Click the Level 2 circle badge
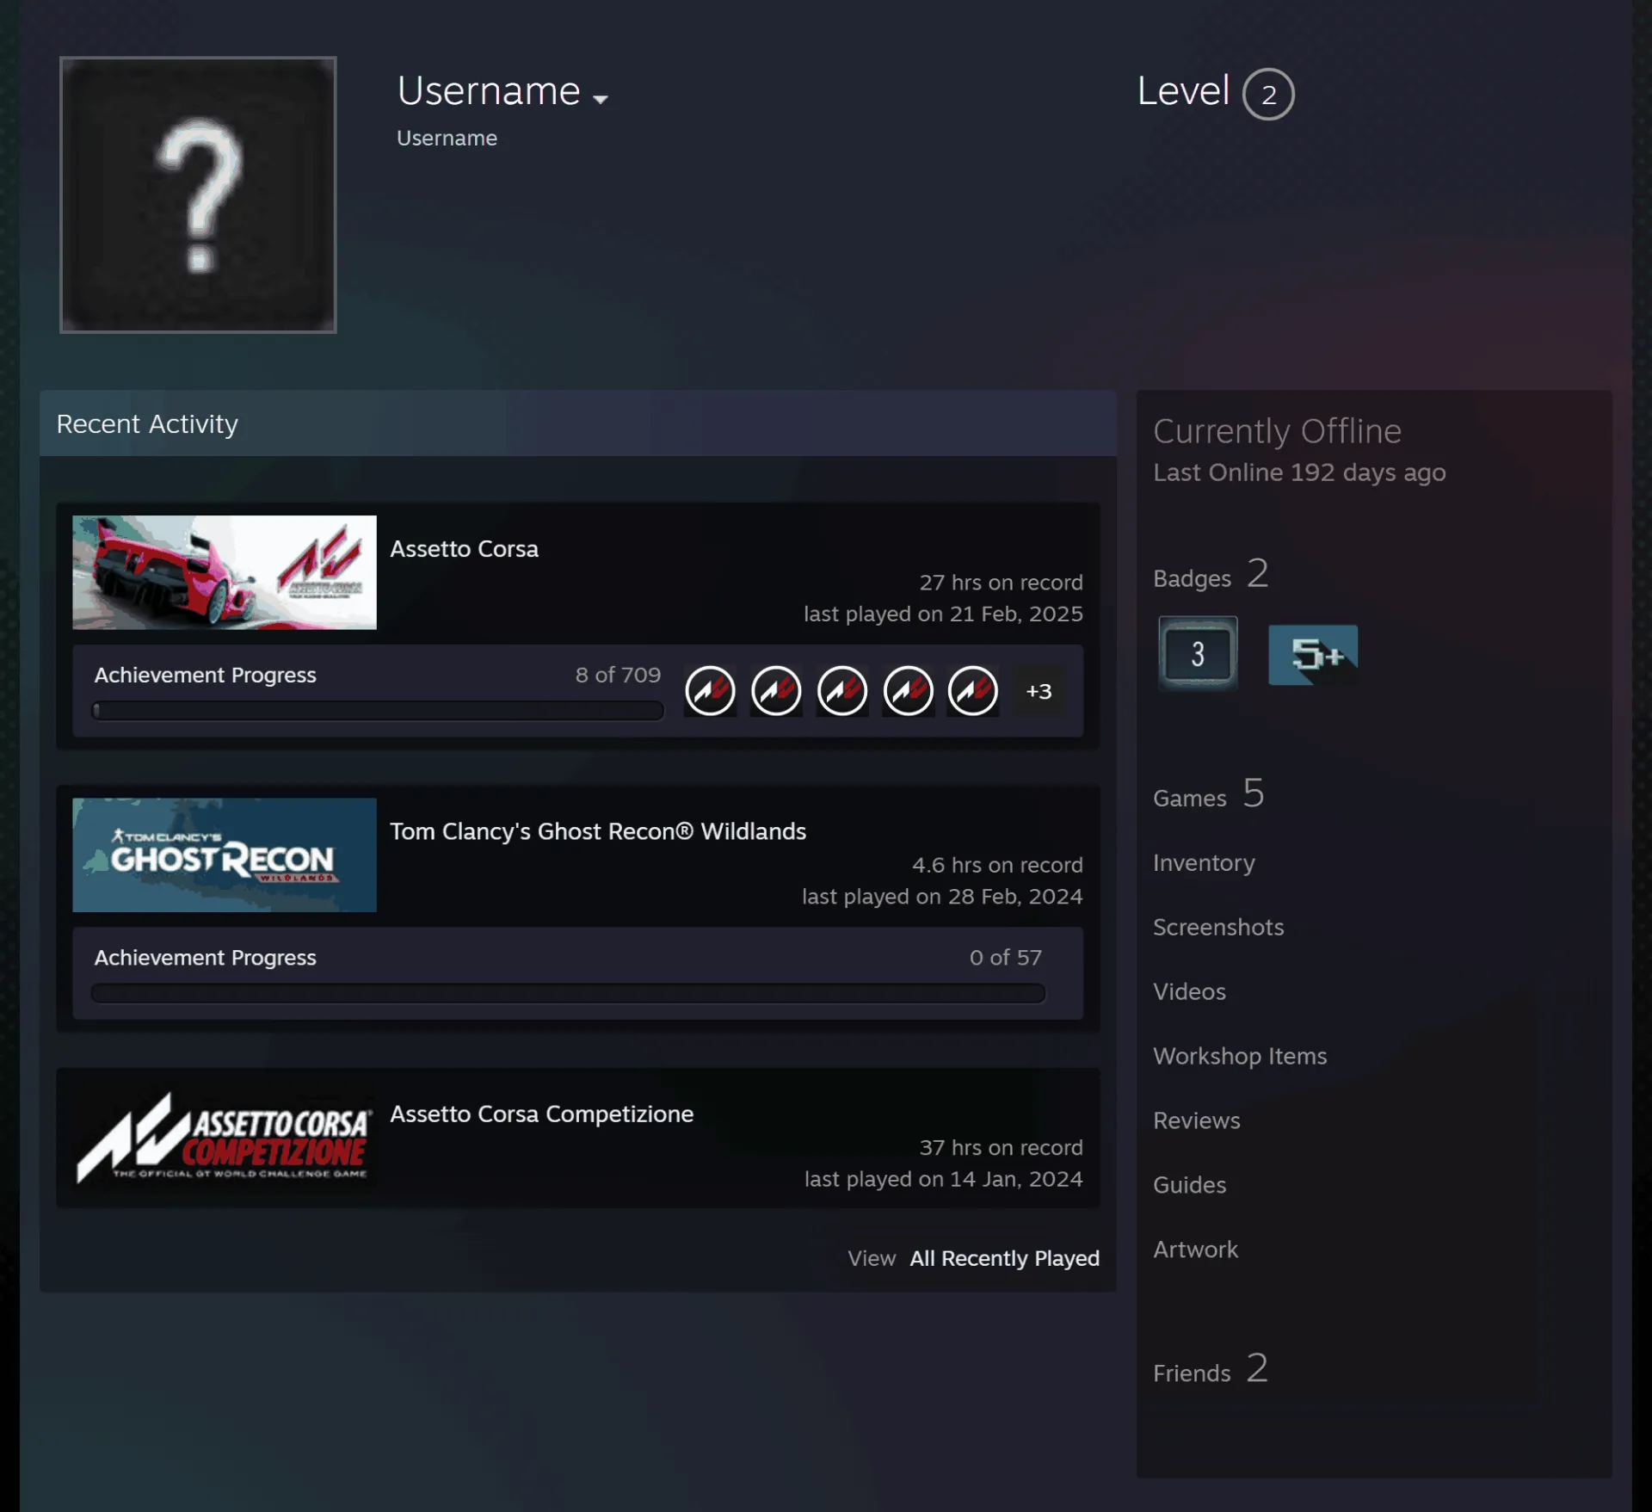1652x1512 pixels. pyautogui.click(x=1268, y=94)
